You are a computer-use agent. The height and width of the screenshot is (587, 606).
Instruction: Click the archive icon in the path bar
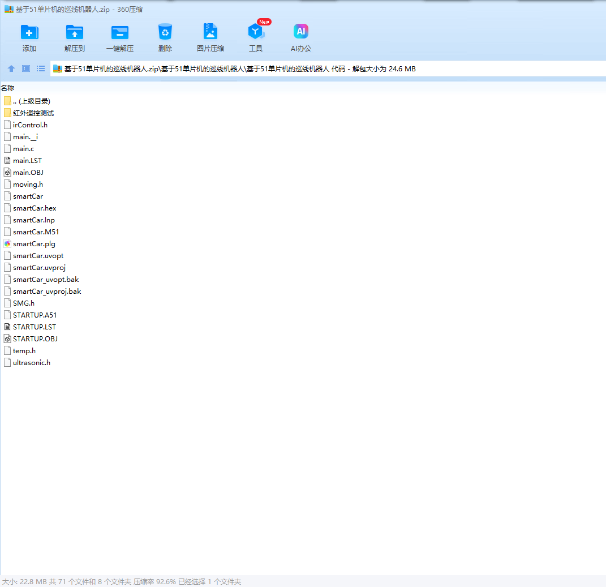[58, 69]
